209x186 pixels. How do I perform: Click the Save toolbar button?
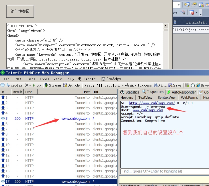[x=175, y=85]
